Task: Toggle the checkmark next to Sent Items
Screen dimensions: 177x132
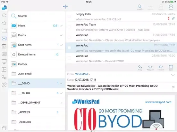Action: coord(62,45)
